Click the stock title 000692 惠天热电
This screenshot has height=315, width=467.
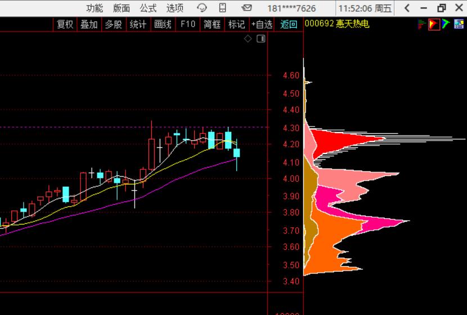337,24
